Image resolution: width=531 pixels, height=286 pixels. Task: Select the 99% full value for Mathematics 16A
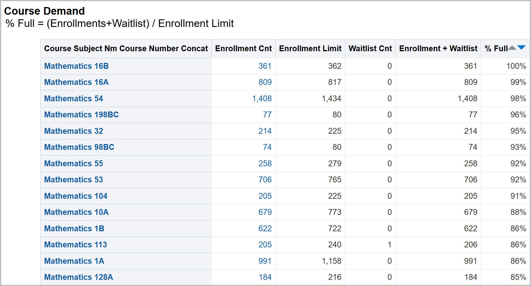pos(518,82)
